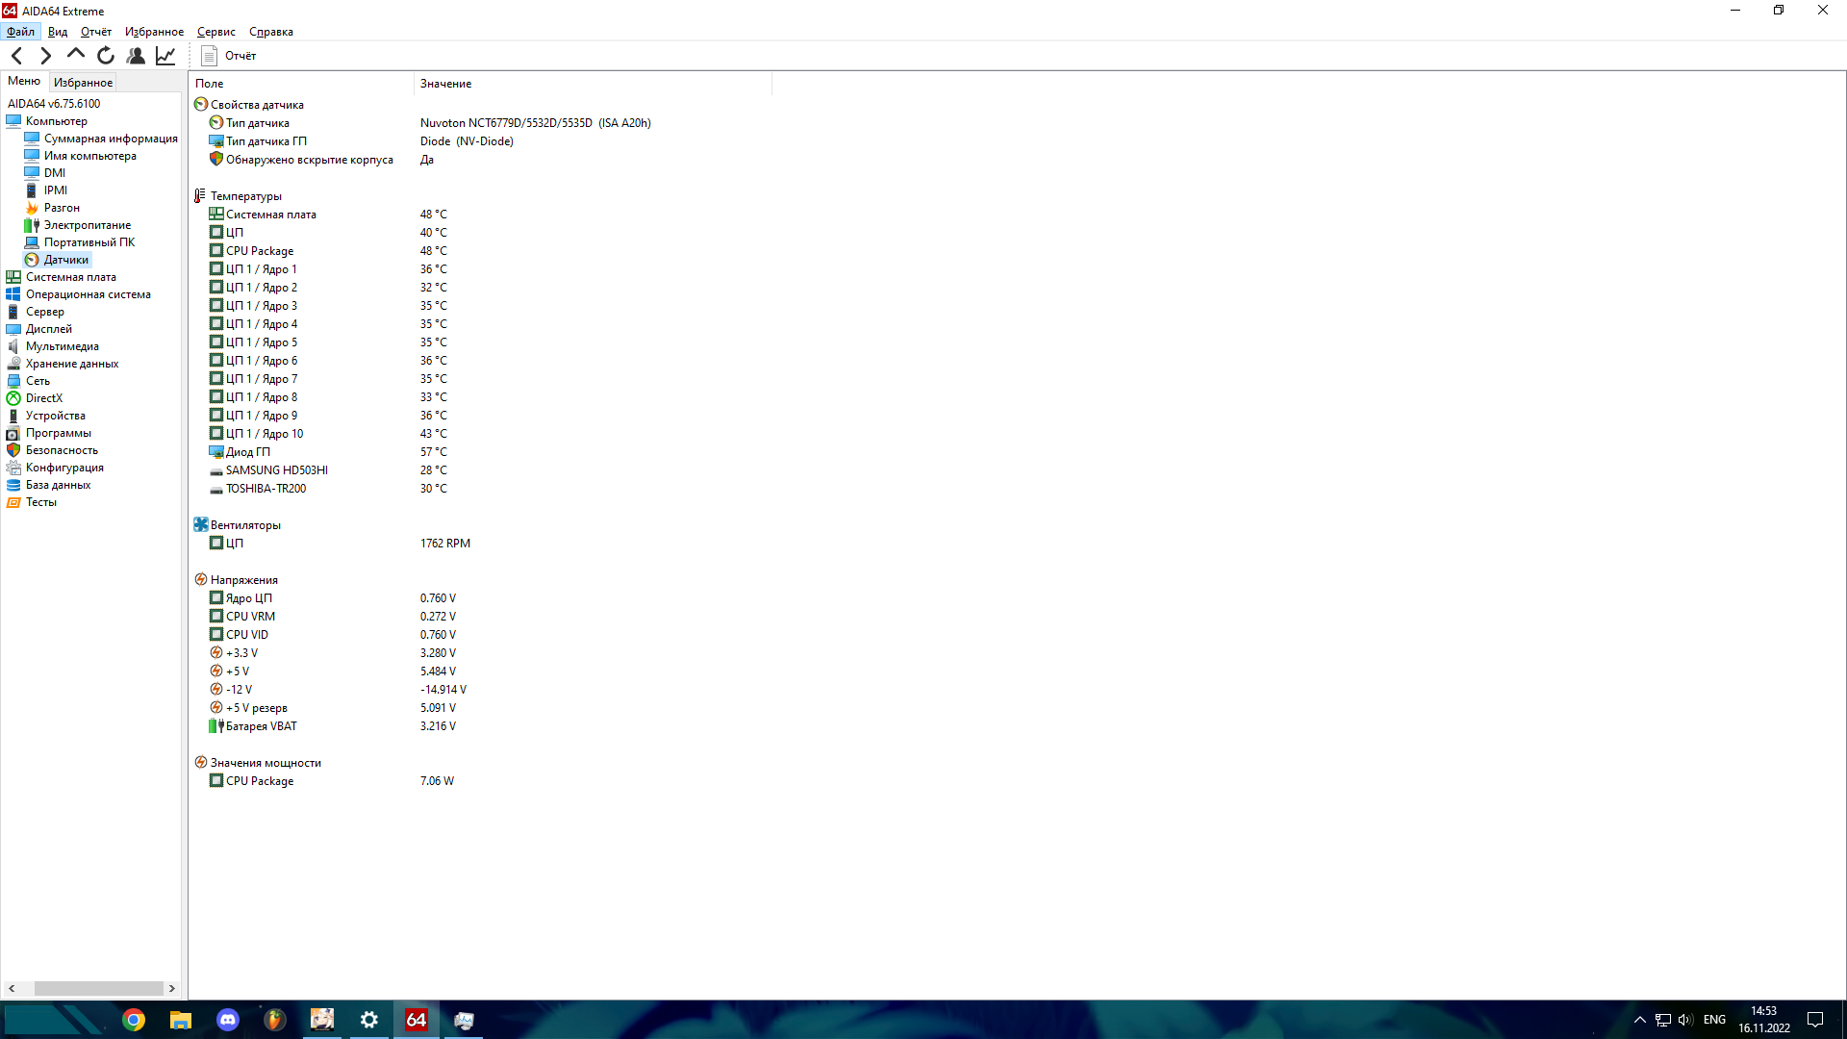
Task: Click the Up level arrow icon
Action: (75, 54)
